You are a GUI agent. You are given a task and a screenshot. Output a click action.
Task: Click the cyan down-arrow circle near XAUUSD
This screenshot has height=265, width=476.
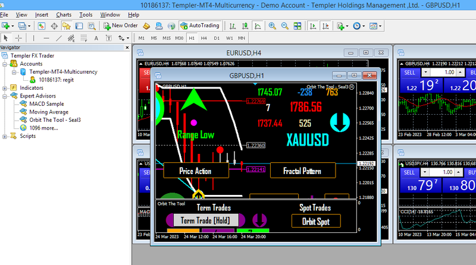pos(340,122)
